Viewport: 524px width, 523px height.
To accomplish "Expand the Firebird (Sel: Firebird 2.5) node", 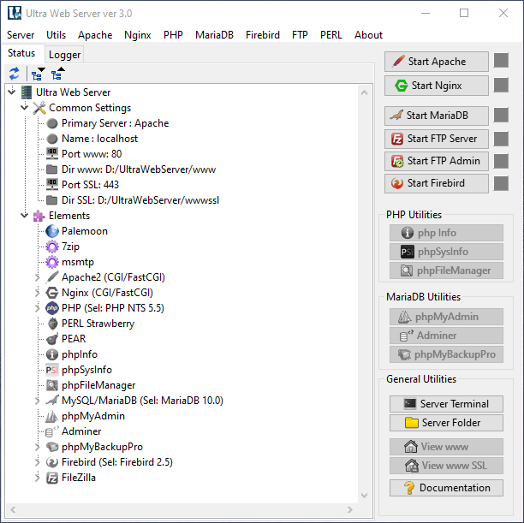I will [37, 462].
